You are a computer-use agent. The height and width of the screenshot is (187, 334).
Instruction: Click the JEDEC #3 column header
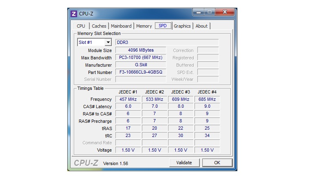[x=181, y=92]
